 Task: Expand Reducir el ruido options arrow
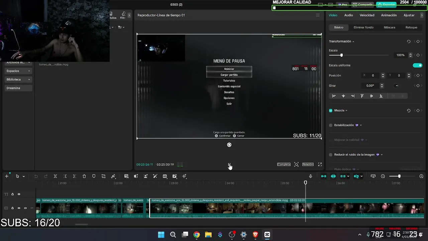tap(382, 155)
